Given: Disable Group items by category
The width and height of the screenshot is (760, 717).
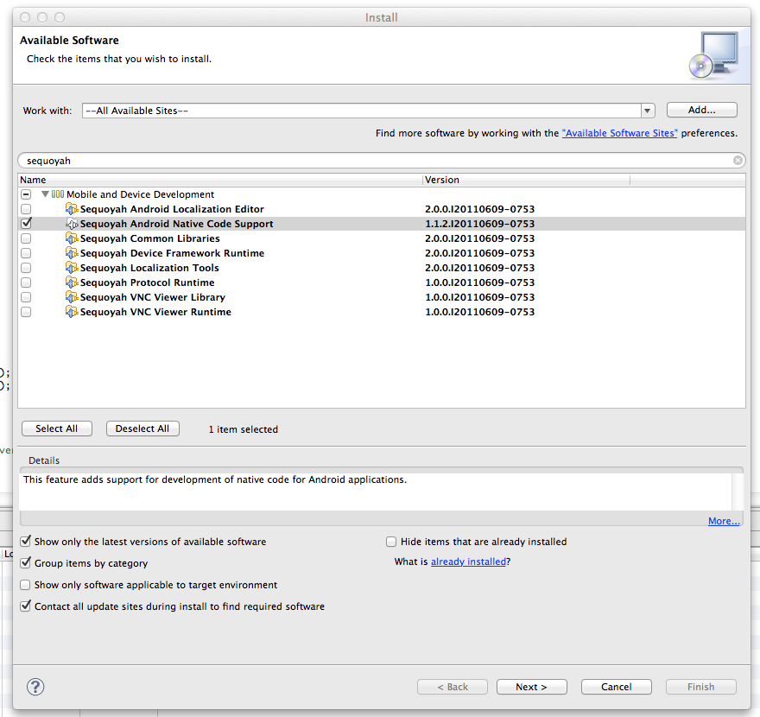Looking at the screenshot, I should pyautogui.click(x=26, y=563).
